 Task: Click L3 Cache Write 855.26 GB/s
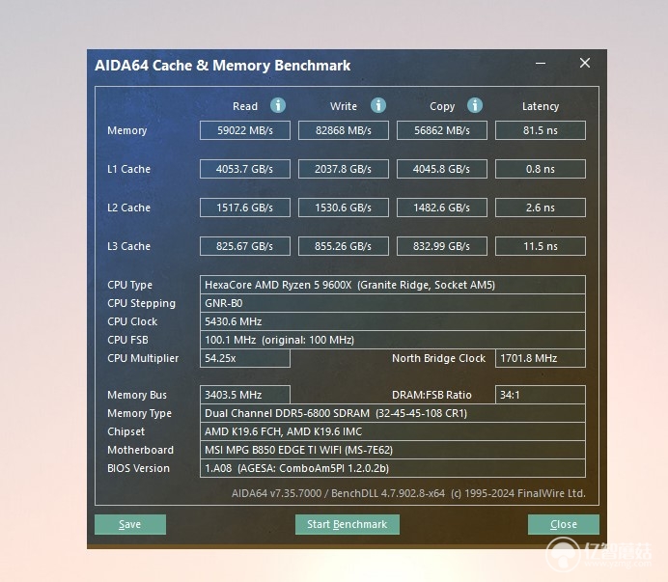click(344, 246)
